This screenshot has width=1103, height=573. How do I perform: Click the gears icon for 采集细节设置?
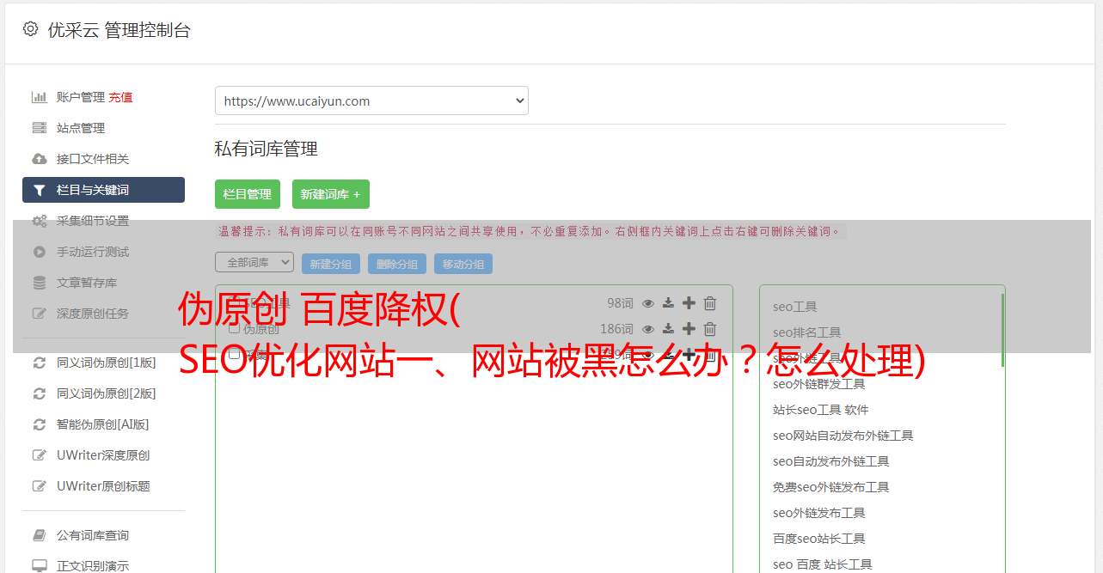pos(40,221)
